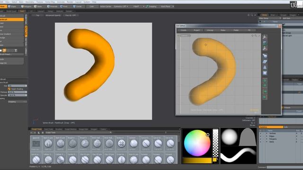Open the Geometry menu

(x=30, y=2)
